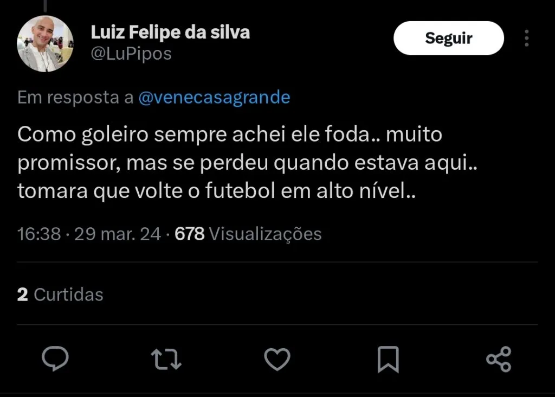The height and width of the screenshot is (397, 555).
Task: Open the three-dot more options menu
Action: coord(527,38)
